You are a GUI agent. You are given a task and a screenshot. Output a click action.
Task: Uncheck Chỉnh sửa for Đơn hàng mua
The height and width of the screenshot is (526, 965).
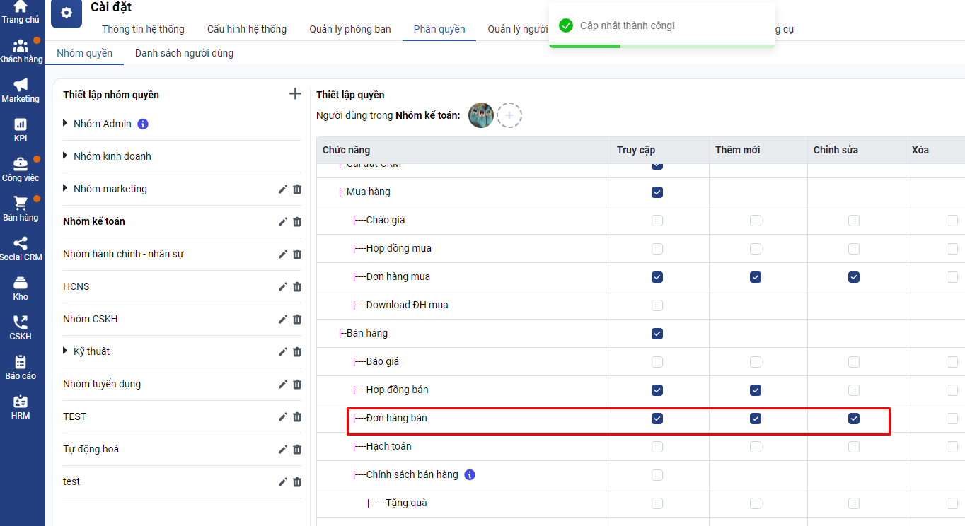click(854, 277)
